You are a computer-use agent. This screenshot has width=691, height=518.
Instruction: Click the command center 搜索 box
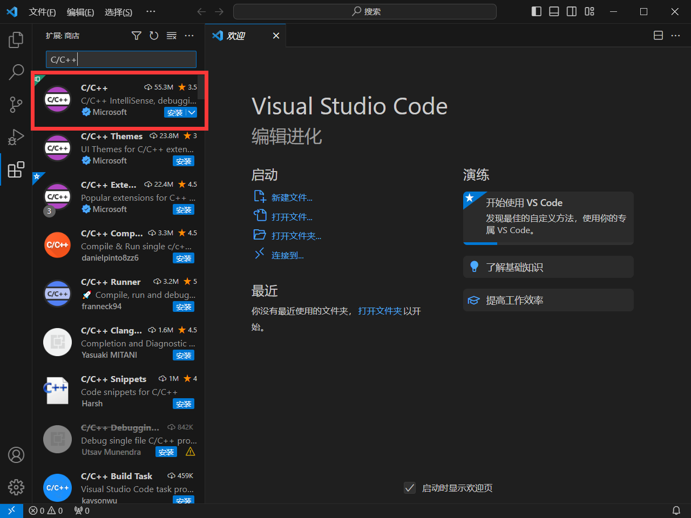(x=365, y=11)
